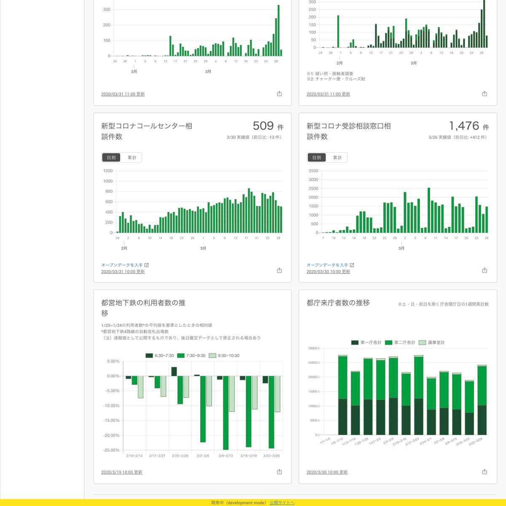Screen dimensions: 506x506
Task: Switch call center chart to 累計
Action: [132, 158]
